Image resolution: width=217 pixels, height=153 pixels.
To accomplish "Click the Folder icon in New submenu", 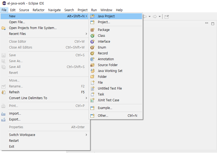I will point(92,77).
